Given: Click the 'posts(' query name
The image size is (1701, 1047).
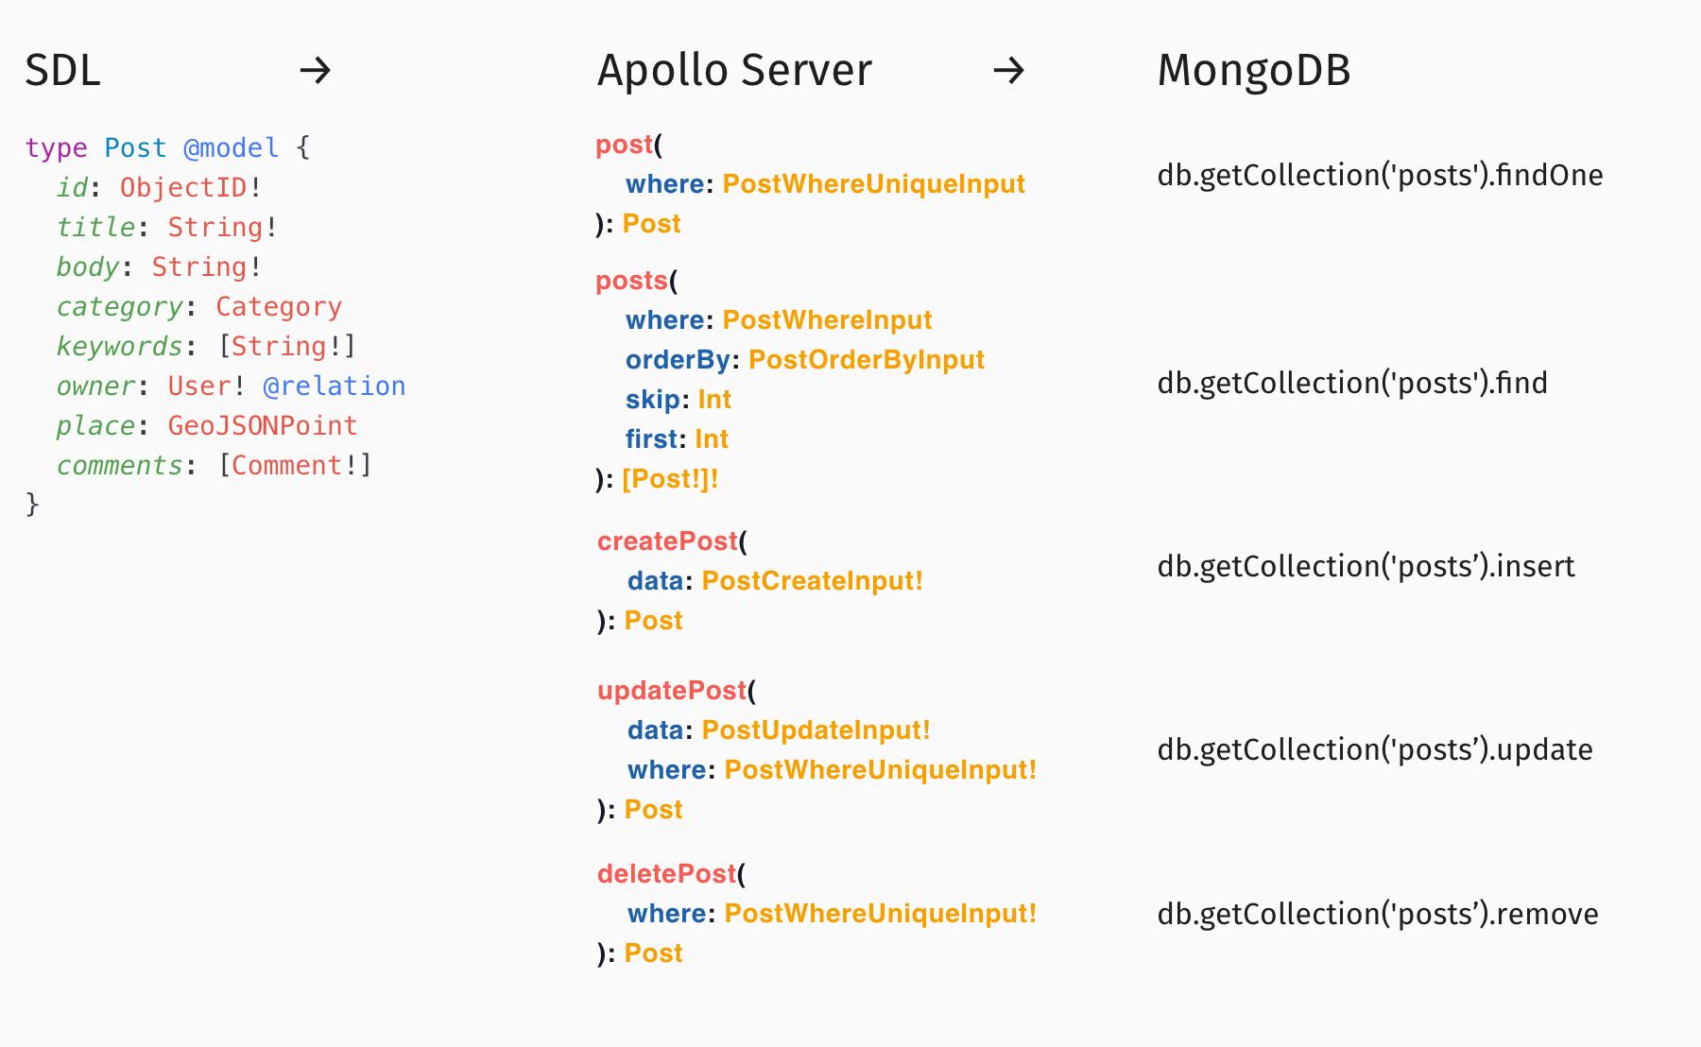Looking at the screenshot, I should [637, 281].
